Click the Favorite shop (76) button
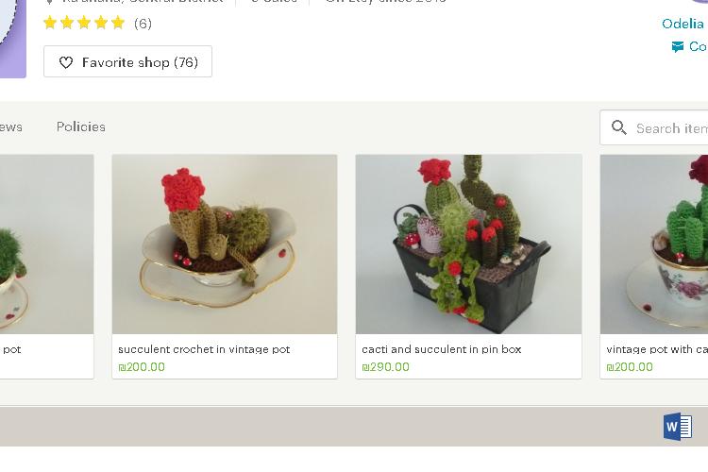 pyautogui.click(x=127, y=61)
